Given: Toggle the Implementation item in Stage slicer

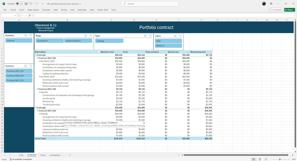Looking at the screenshot, I should click(78, 41).
